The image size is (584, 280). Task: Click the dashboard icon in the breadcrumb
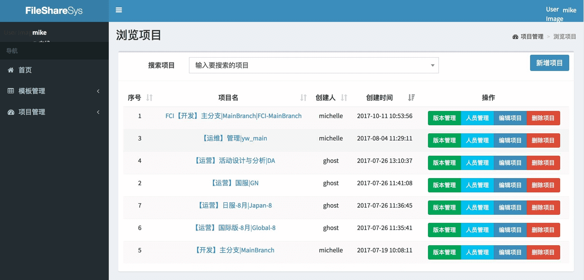coord(515,37)
